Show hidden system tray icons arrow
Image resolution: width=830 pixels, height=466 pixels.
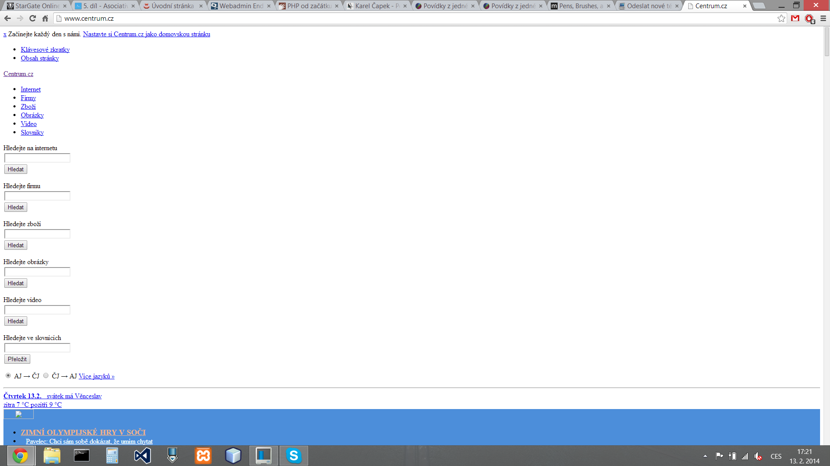pos(705,456)
